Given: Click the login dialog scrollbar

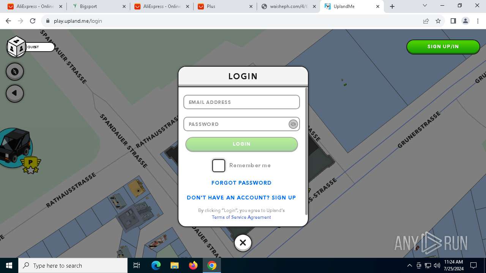Looking at the screenshot, I should point(306,152).
